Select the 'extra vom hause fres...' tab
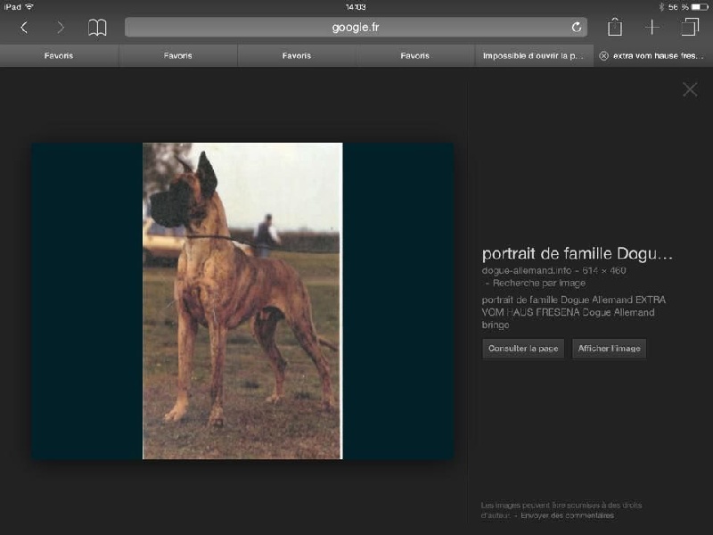 pyautogui.click(x=658, y=55)
